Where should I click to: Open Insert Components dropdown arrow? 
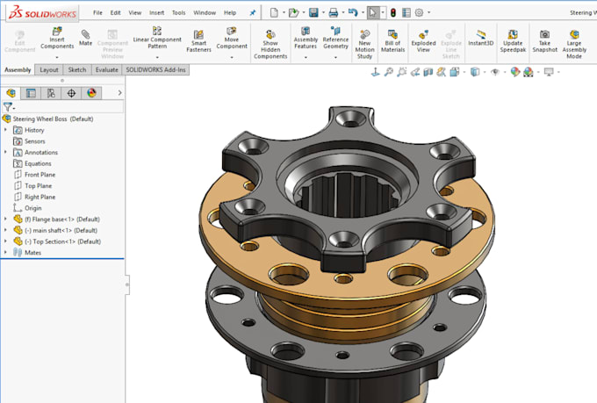tap(57, 58)
